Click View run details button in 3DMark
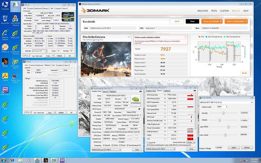 (x=212, y=21)
